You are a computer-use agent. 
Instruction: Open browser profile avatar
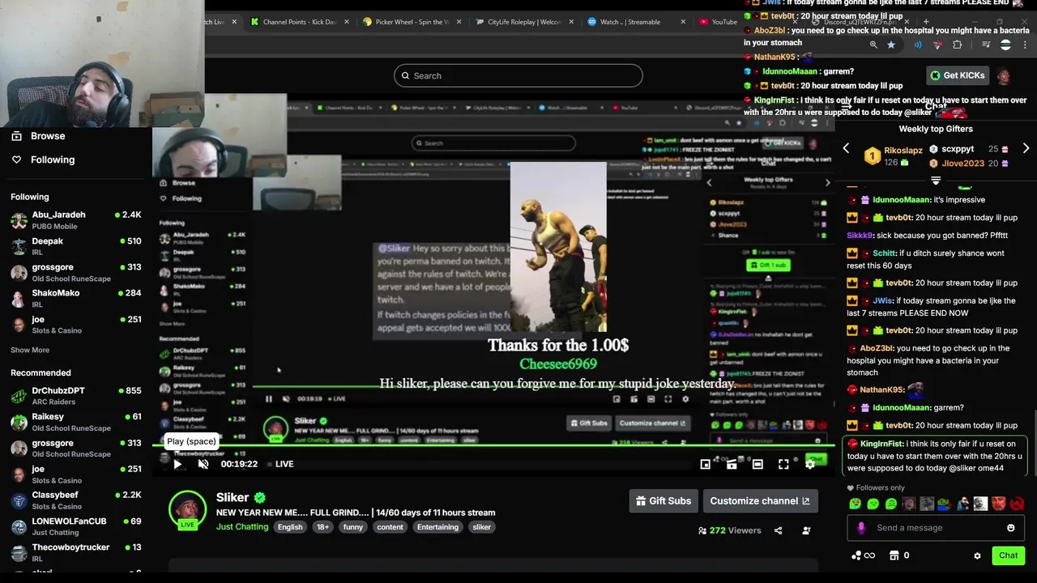tap(1005, 45)
